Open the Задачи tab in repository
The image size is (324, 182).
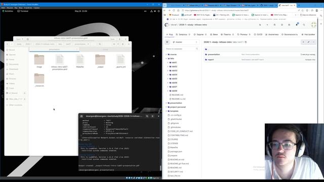point(200,34)
